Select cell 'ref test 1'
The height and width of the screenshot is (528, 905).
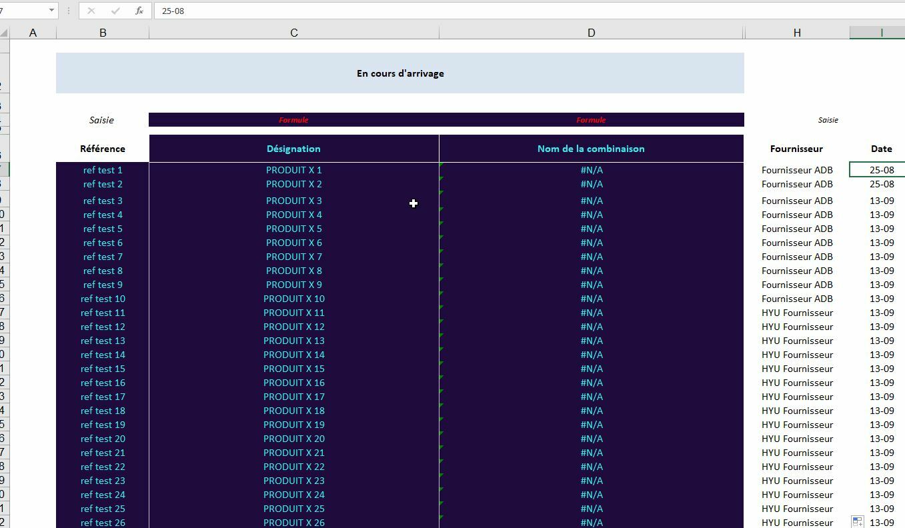point(103,170)
